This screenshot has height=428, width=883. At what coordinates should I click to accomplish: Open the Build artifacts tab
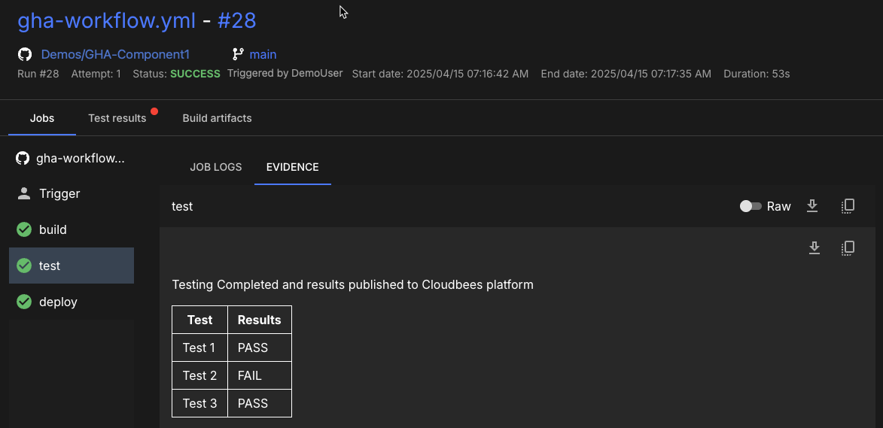(x=217, y=118)
